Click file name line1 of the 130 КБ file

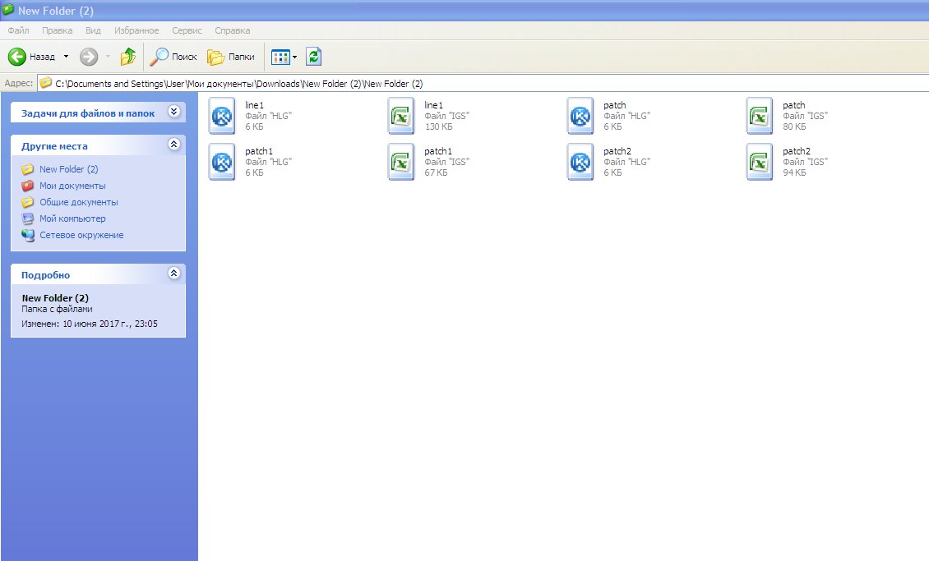click(x=434, y=105)
